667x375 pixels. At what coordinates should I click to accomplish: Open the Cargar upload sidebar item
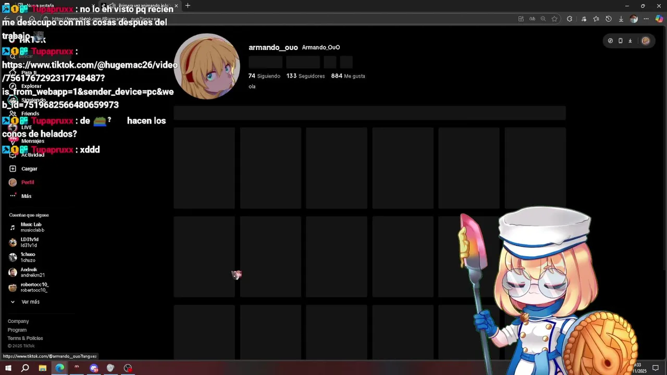[x=23, y=169]
